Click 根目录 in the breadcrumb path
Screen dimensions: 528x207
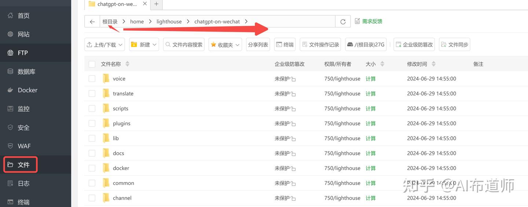[x=110, y=22]
